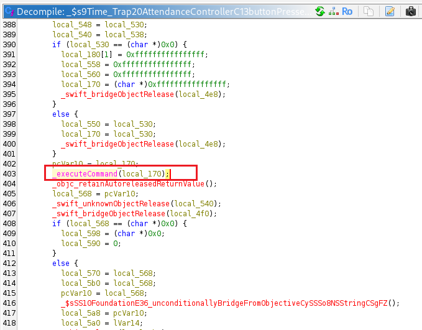Click the pencil edit note icon

point(390,11)
